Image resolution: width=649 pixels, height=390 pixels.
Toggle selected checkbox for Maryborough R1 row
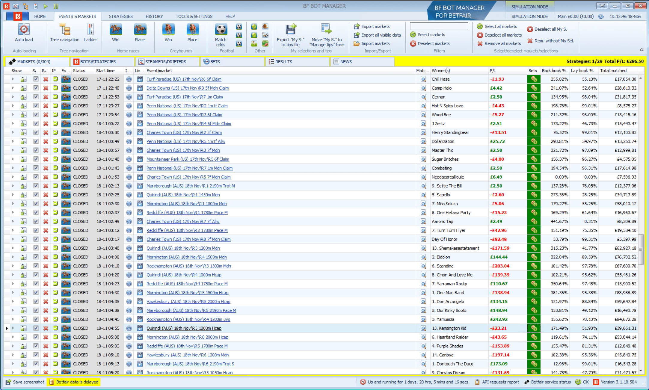click(x=36, y=186)
